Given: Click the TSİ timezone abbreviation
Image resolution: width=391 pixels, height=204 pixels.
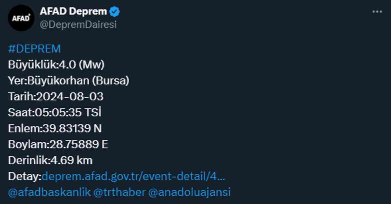Looking at the screenshot, I should 93,113.
